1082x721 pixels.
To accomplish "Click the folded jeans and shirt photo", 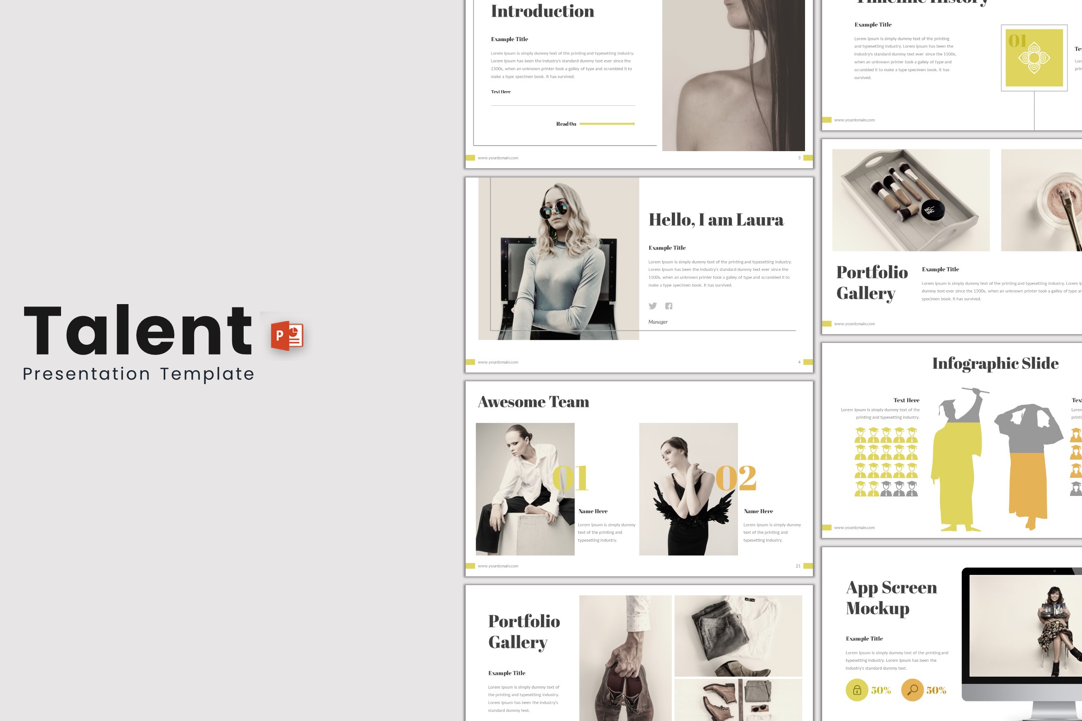I will (738, 636).
